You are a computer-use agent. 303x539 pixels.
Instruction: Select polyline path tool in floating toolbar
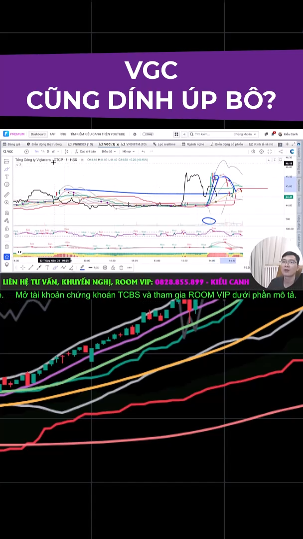point(63,268)
